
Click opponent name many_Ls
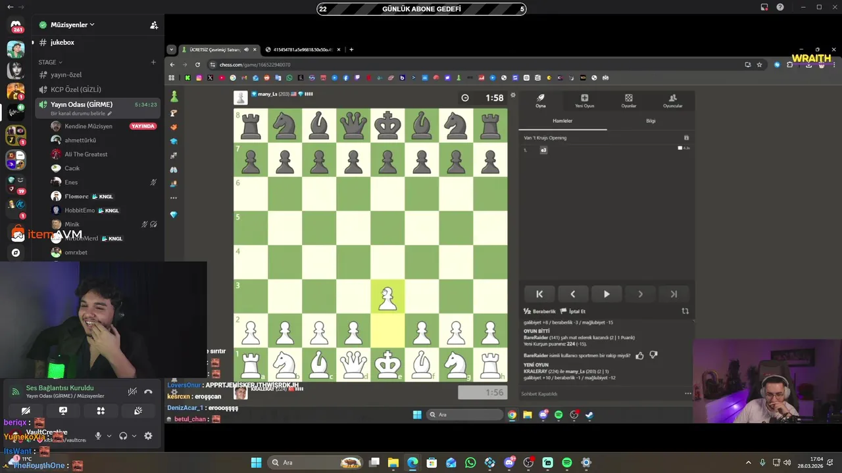point(268,95)
